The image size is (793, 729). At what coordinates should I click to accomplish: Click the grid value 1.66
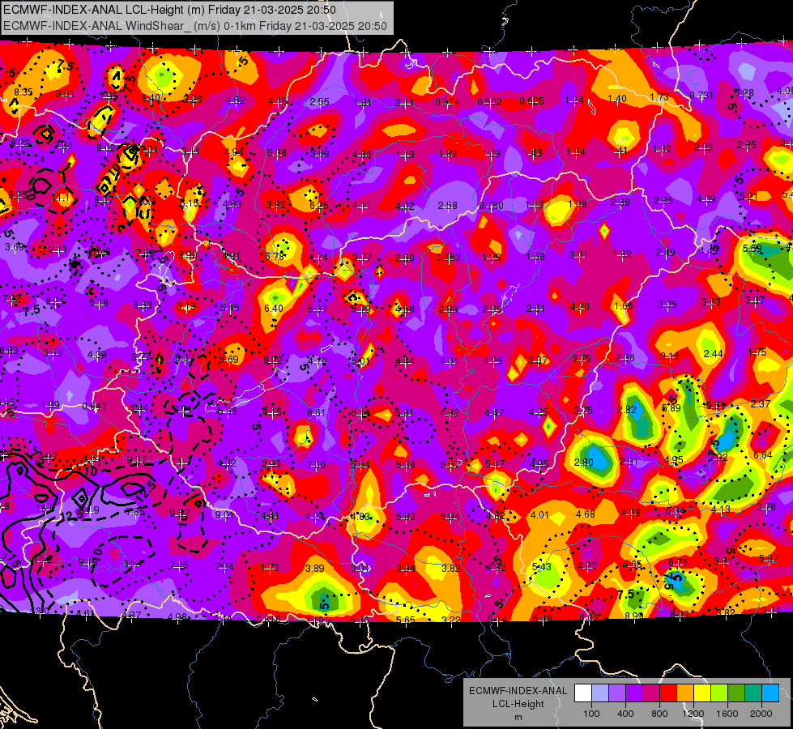(624, 305)
